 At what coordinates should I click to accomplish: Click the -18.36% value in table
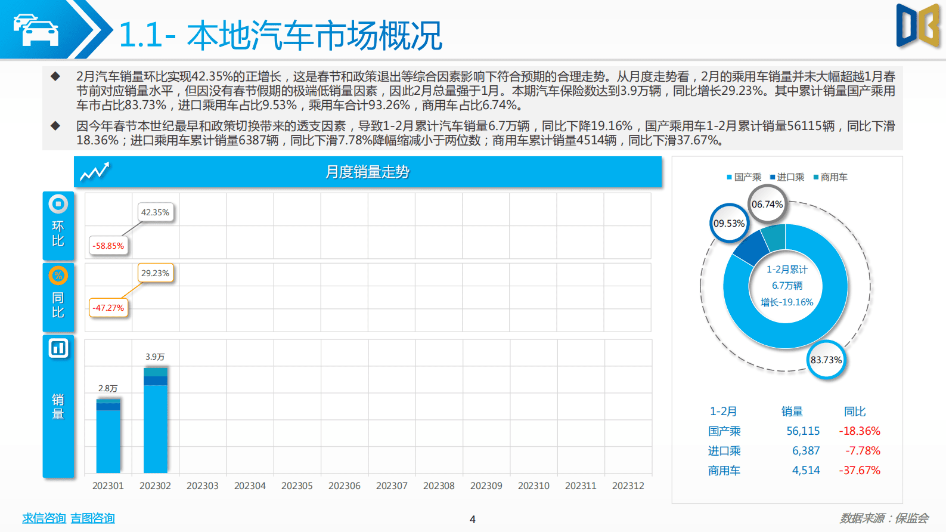[x=860, y=431]
